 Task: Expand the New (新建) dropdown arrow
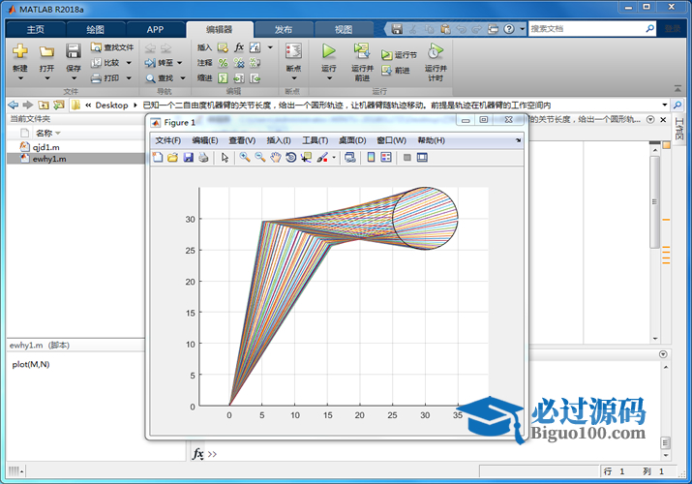coord(19,78)
